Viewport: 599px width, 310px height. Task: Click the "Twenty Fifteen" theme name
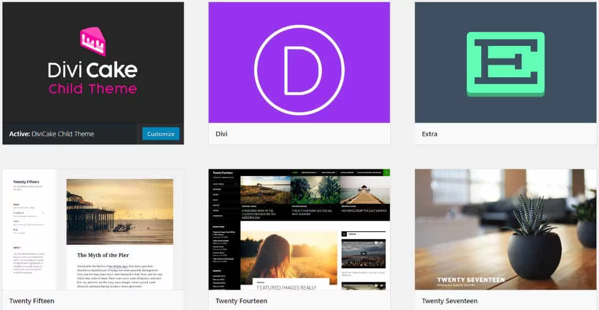click(x=32, y=301)
